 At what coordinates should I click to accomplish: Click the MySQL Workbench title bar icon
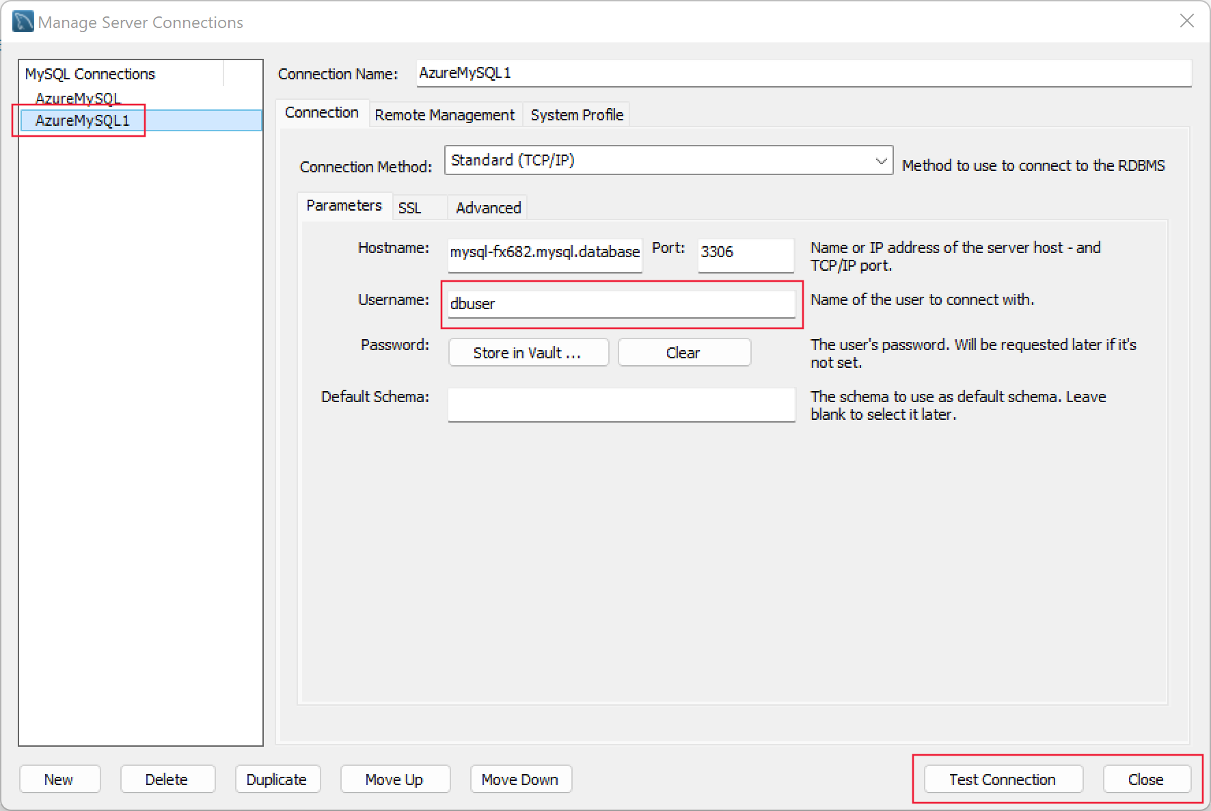click(x=23, y=22)
